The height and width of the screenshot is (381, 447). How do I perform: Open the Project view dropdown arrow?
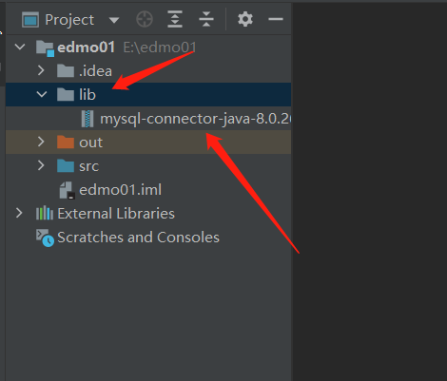[x=114, y=20]
